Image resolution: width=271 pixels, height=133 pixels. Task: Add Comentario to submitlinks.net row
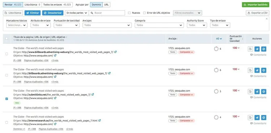[258, 97]
